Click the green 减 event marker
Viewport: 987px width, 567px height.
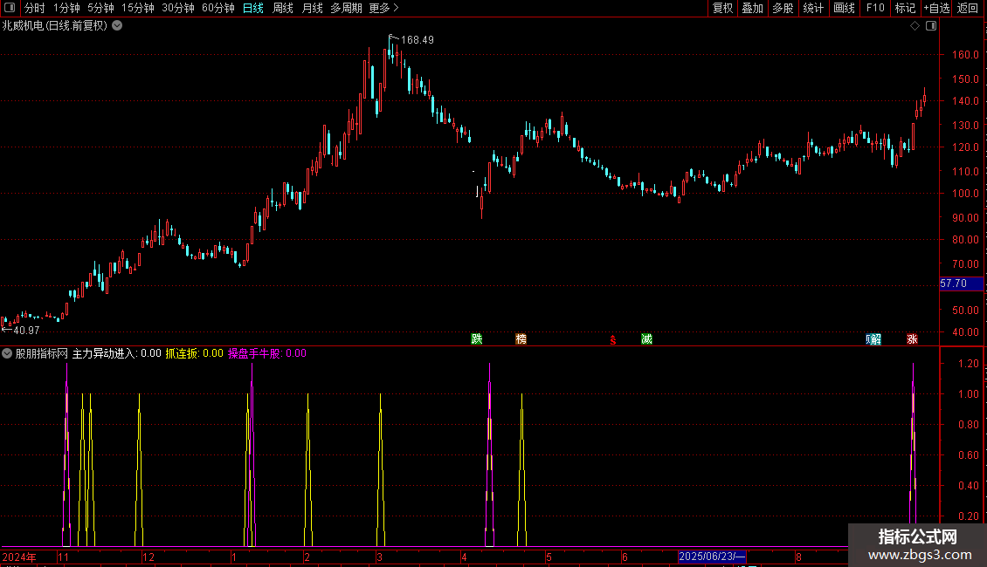click(646, 338)
